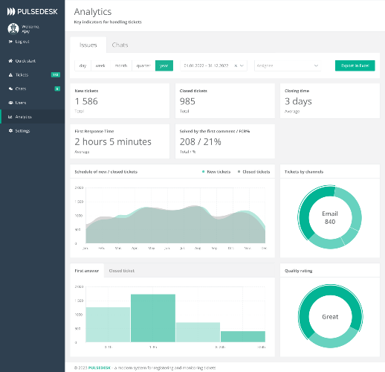Screen dimensions: 385x372
Task: Expand the date range dropdown arrow
Action: pyautogui.click(x=242, y=65)
